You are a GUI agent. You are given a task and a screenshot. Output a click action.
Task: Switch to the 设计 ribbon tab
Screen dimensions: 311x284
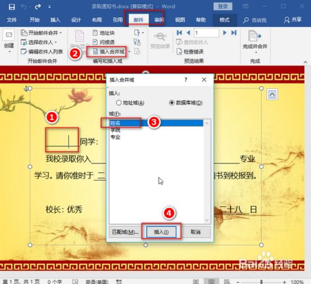76,20
